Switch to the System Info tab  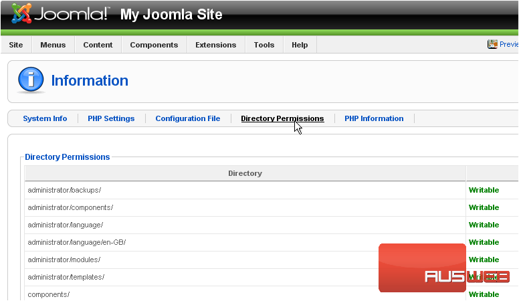pos(45,118)
